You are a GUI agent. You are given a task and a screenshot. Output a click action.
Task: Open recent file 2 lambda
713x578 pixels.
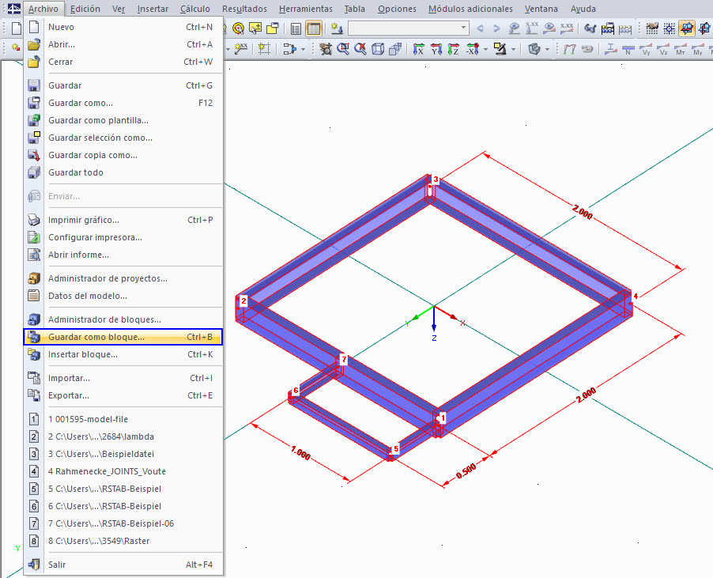tap(123, 436)
